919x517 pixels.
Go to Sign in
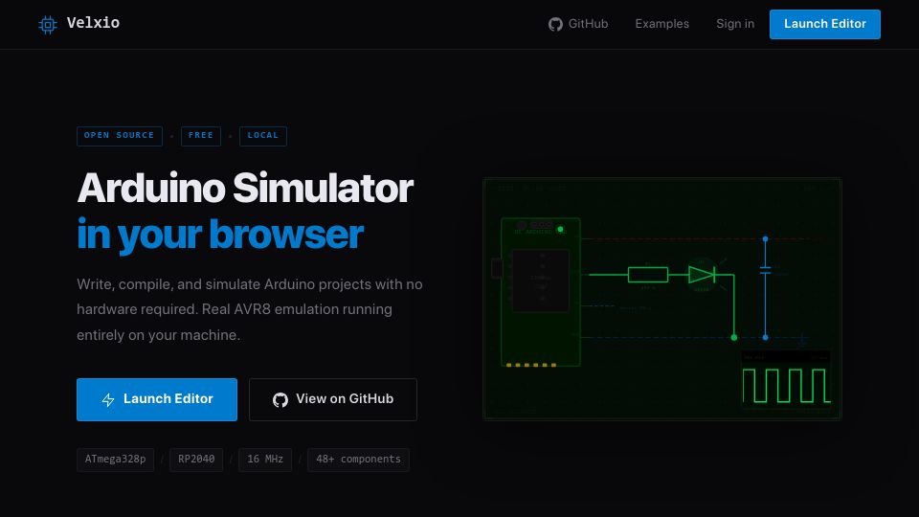coord(735,24)
